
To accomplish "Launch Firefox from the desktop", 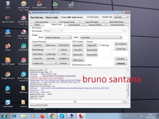I will [8, 47].
